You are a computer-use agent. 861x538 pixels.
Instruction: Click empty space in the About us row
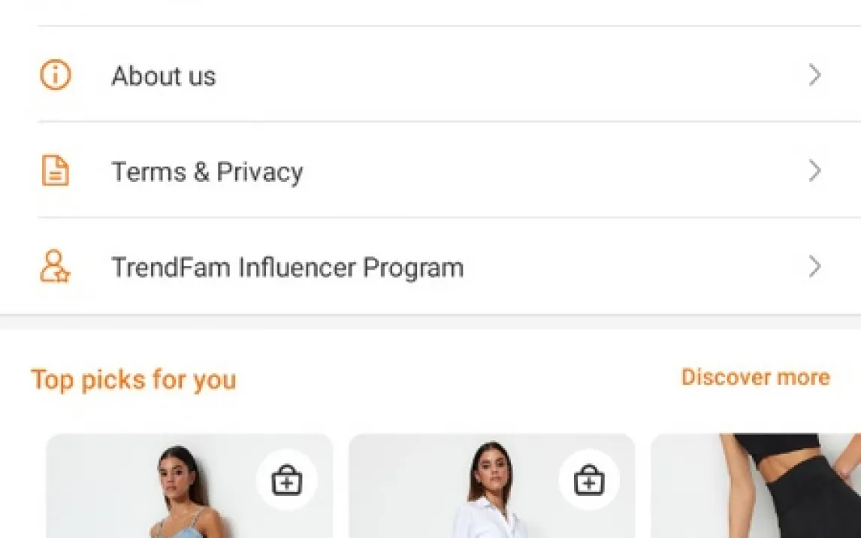point(511,75)
